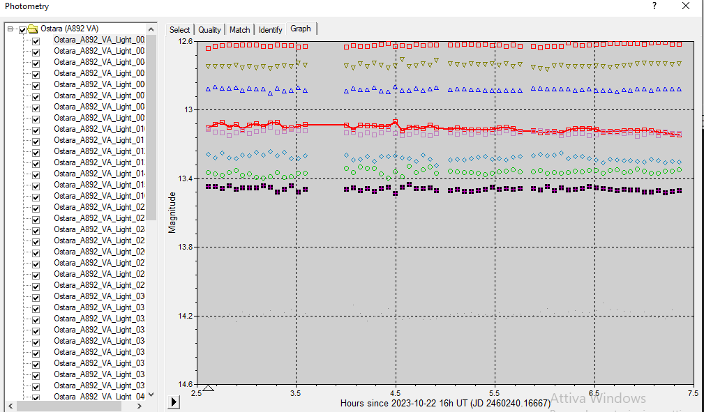Image resolution: width=704 pixels, height=412 pixels.
Task: Select the highlighted first file Ostara_A892_VA_Light_002
Action: [99, 40]
